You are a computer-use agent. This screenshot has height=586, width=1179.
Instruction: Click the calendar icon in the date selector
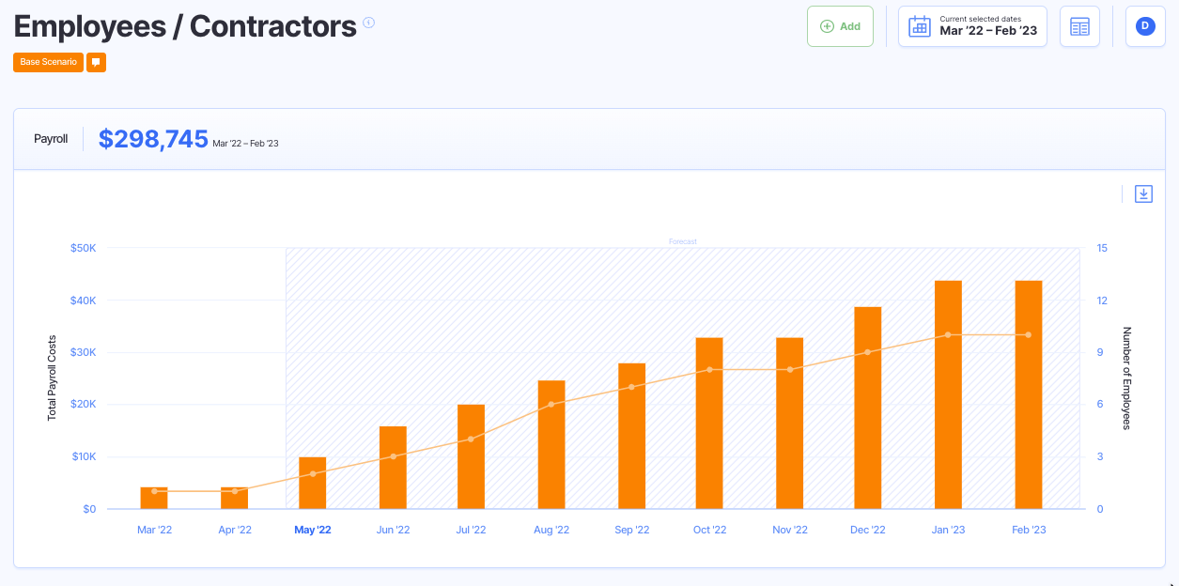pos(919,26)
